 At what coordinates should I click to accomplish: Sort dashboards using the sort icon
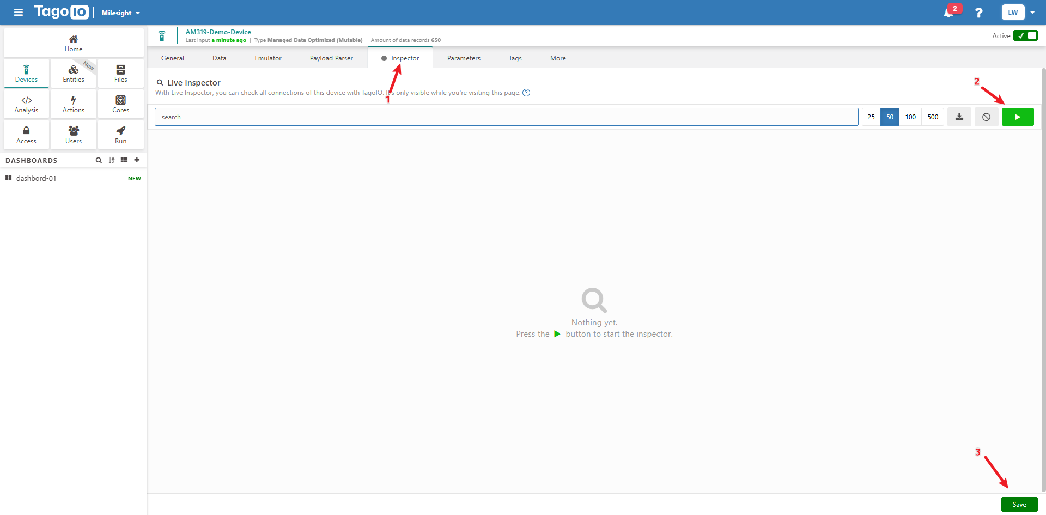pyautogui.click(x=112, y=160)
